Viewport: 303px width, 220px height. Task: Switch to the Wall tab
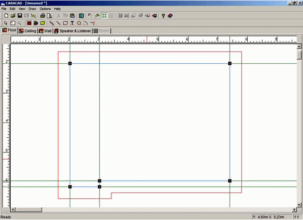(x=45, y=31)
